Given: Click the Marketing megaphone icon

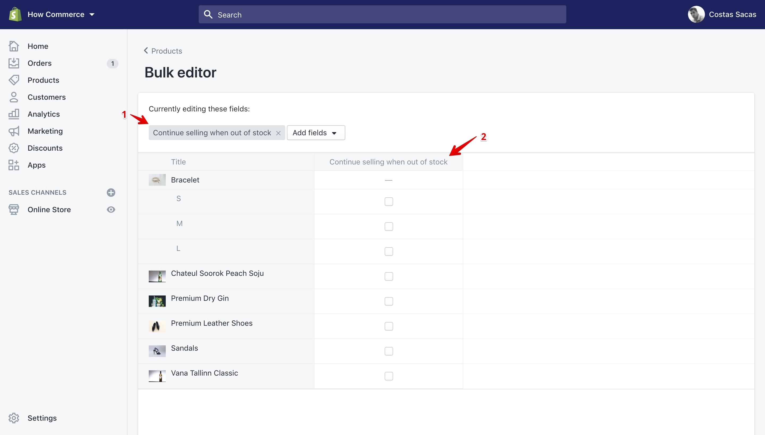Looking at the screenshot, I should coord(14,131).
